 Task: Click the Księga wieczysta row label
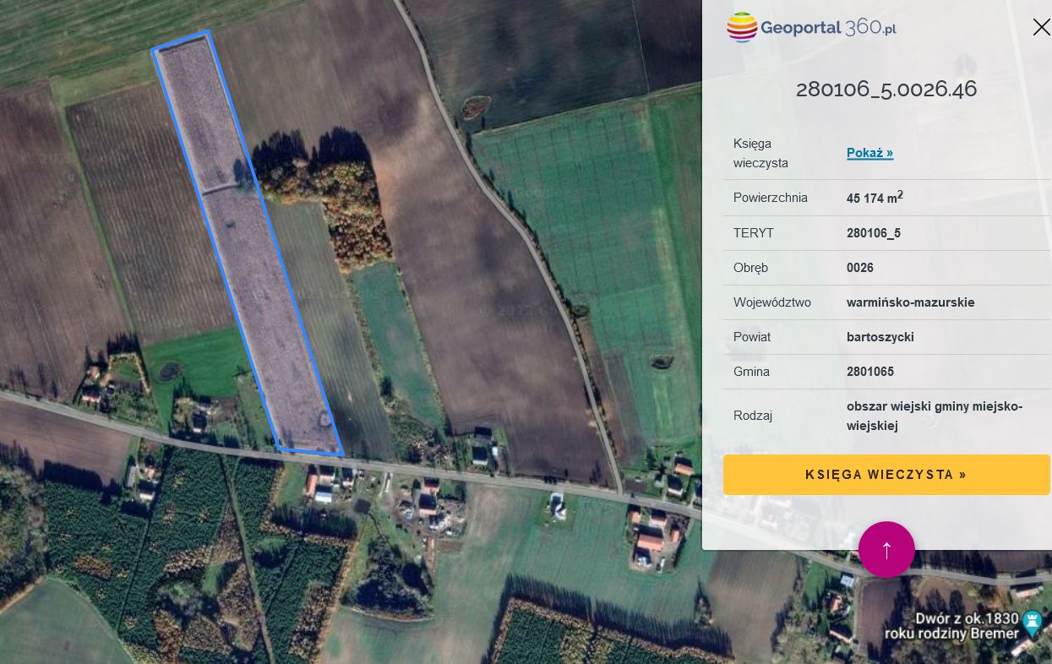click(760, 153)
